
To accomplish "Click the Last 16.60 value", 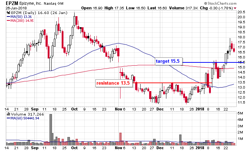I will point(157,8).
